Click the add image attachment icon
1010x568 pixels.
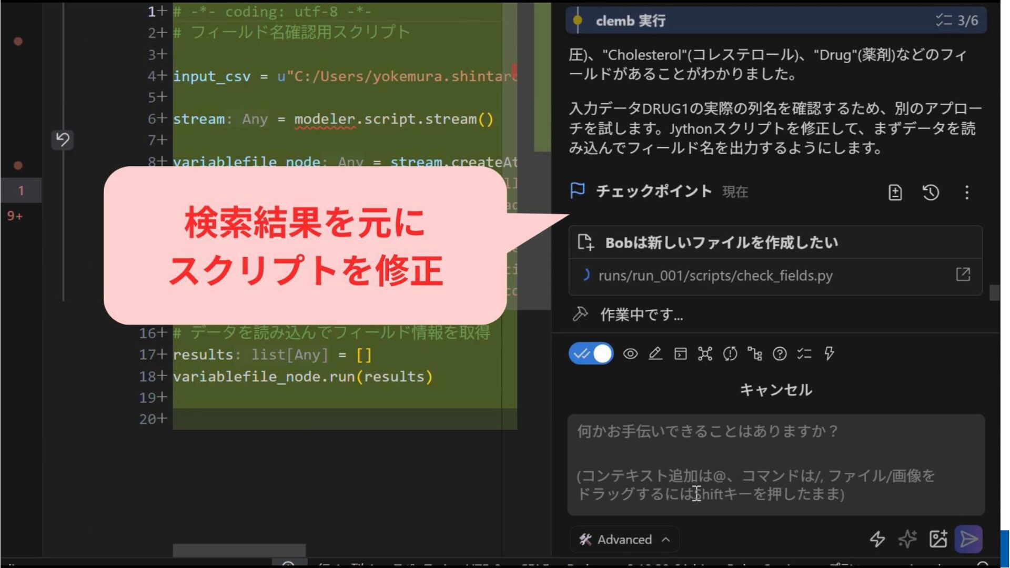[x=938, y=539]
